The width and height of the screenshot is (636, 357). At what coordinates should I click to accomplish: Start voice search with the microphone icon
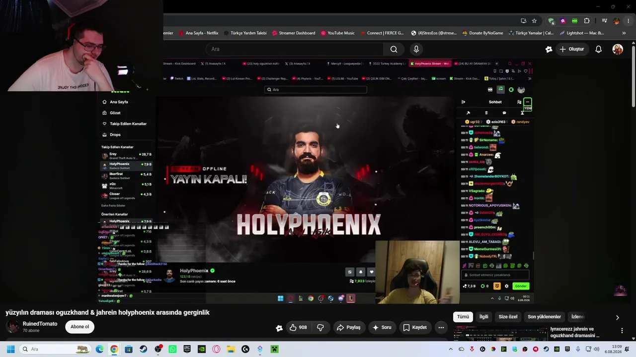coord(416,49)
